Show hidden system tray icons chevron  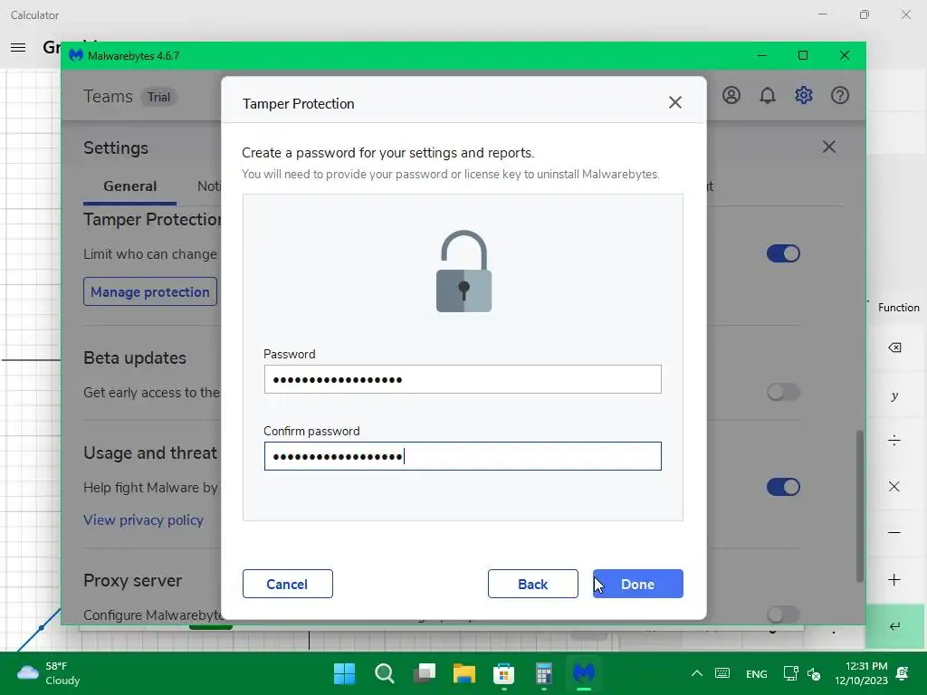coord(697,673)
